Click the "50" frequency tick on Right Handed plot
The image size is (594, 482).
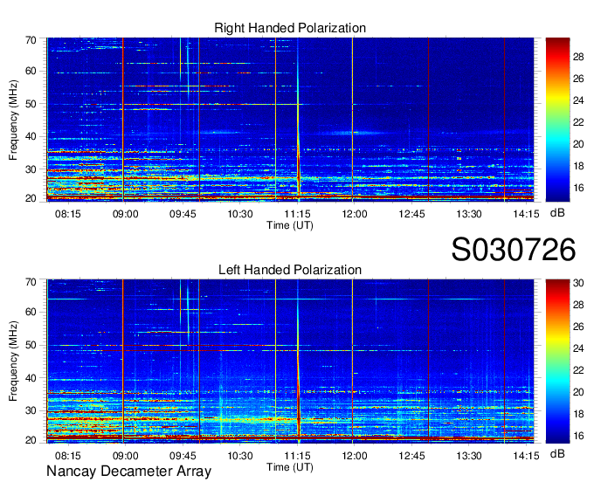click(31, 104)
